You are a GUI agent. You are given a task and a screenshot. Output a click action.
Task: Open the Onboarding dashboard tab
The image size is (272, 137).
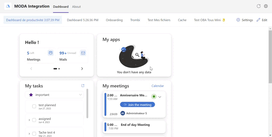[x=114, y=20]
